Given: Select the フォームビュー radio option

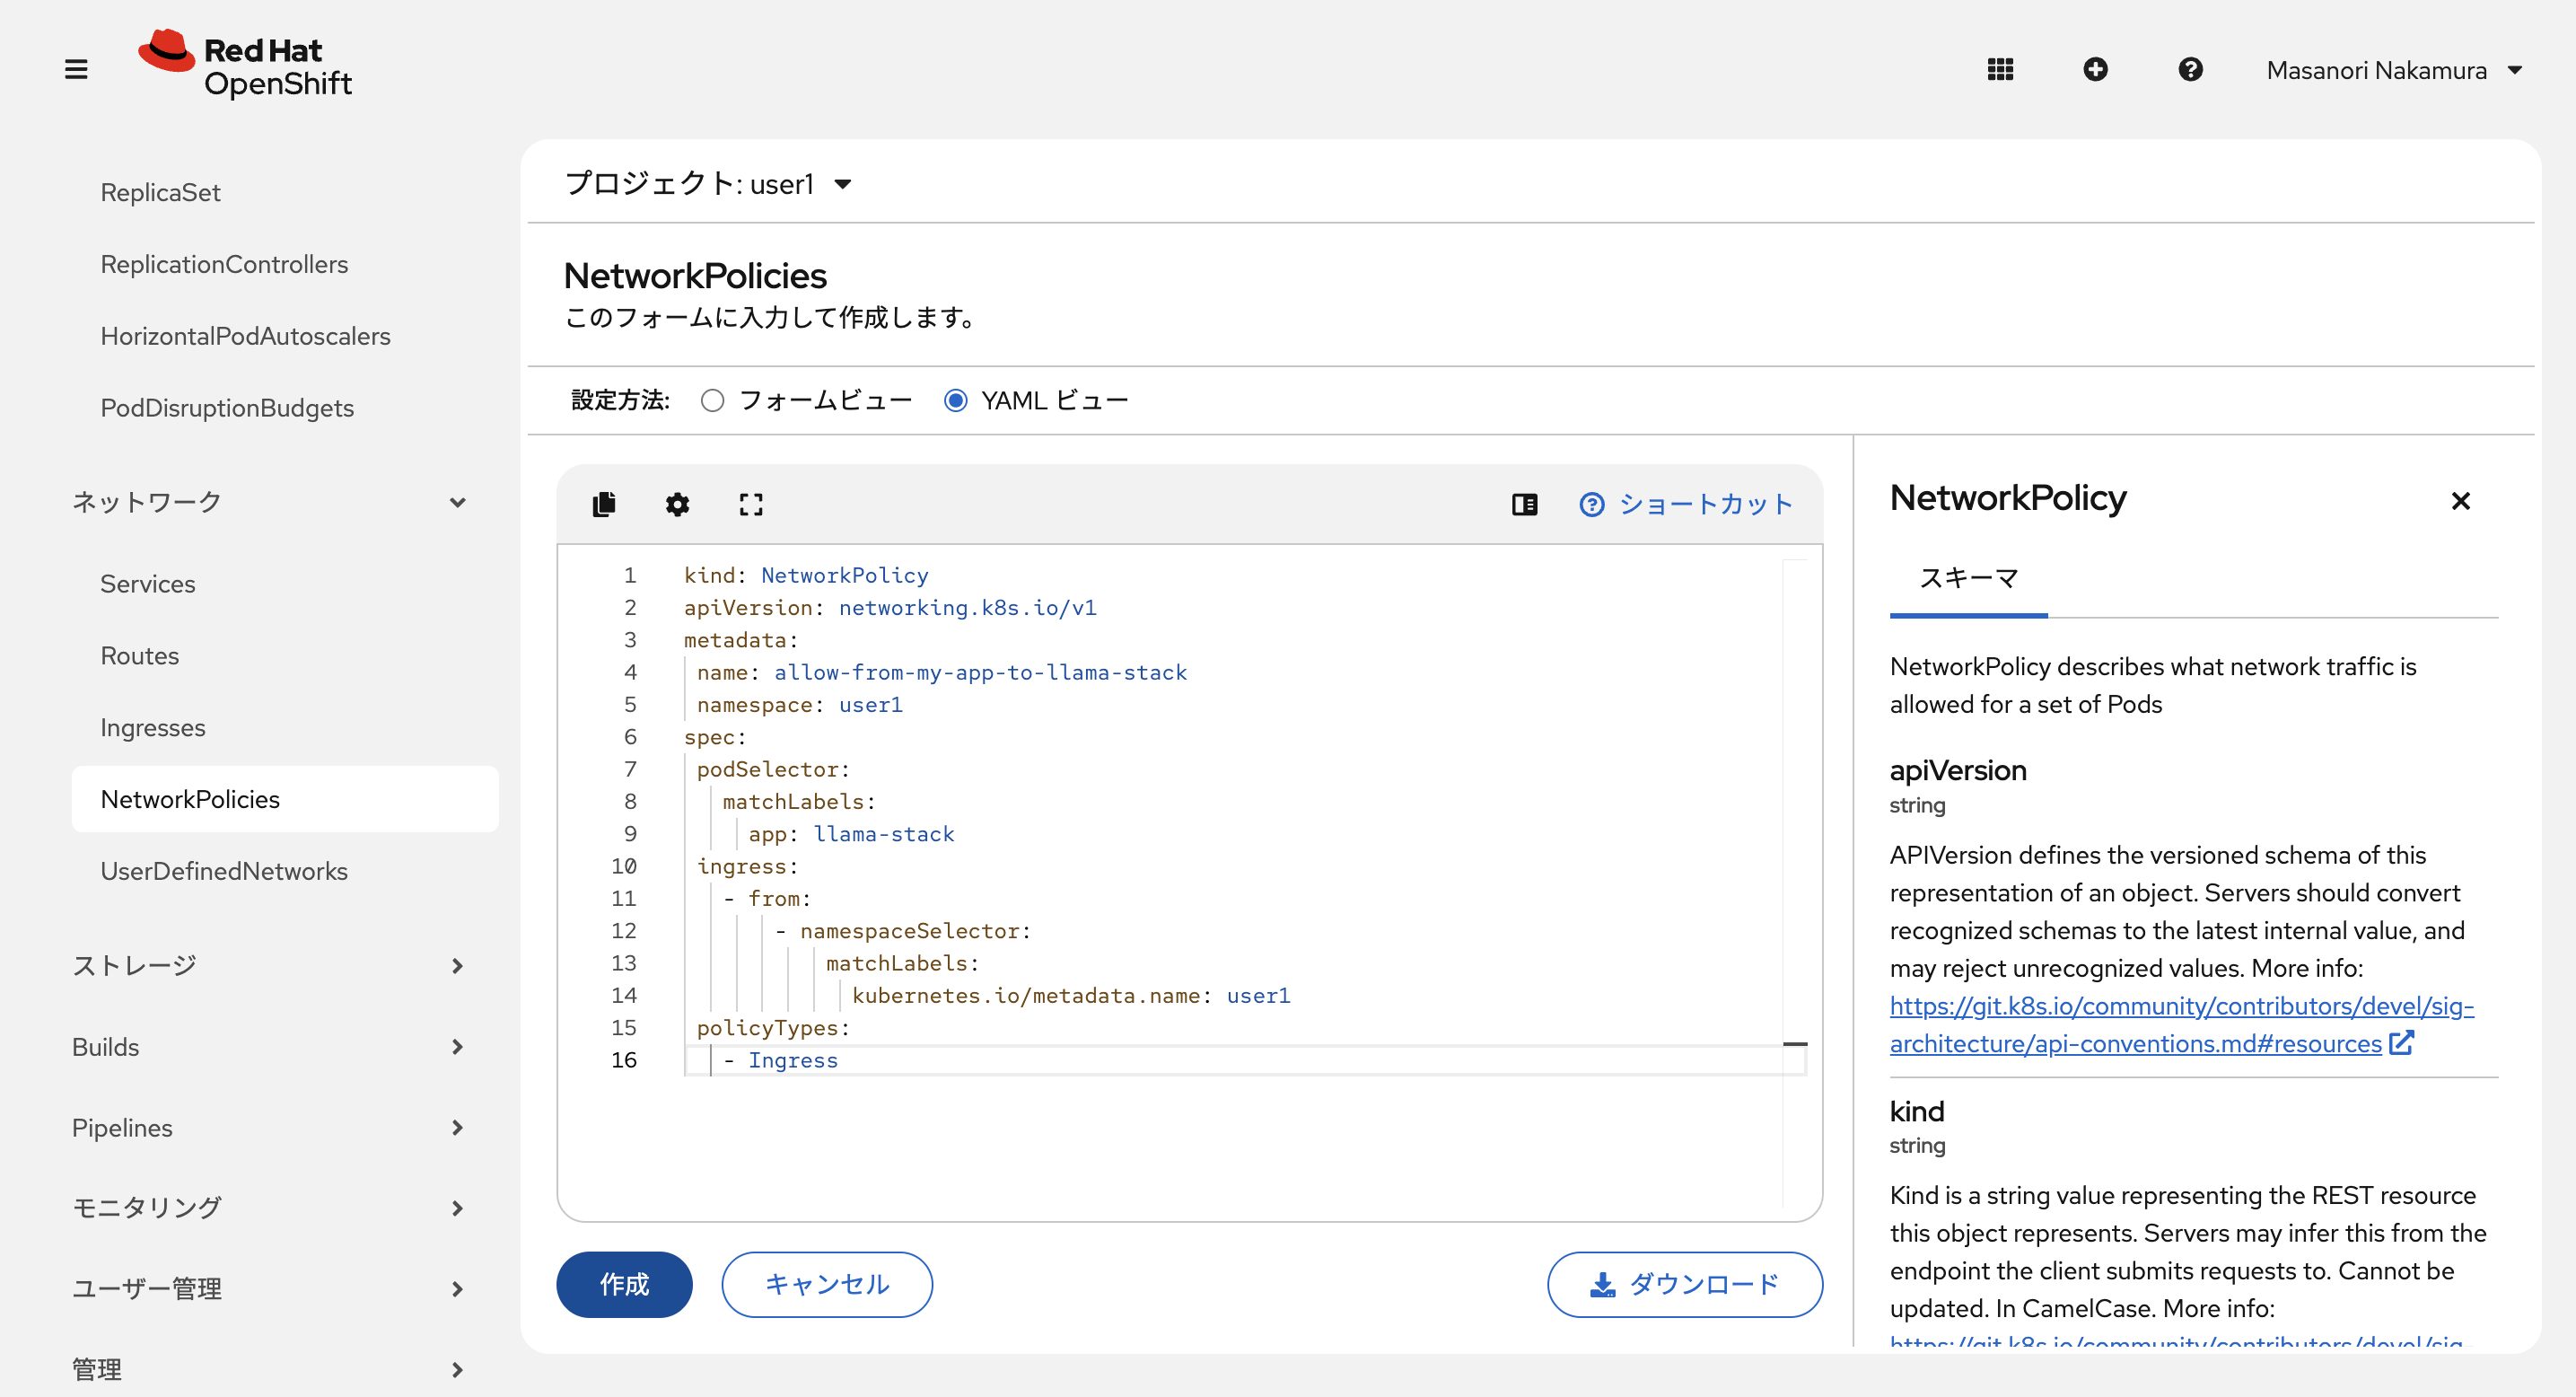Looking at the screenshot, I should [x=713, y=400].
